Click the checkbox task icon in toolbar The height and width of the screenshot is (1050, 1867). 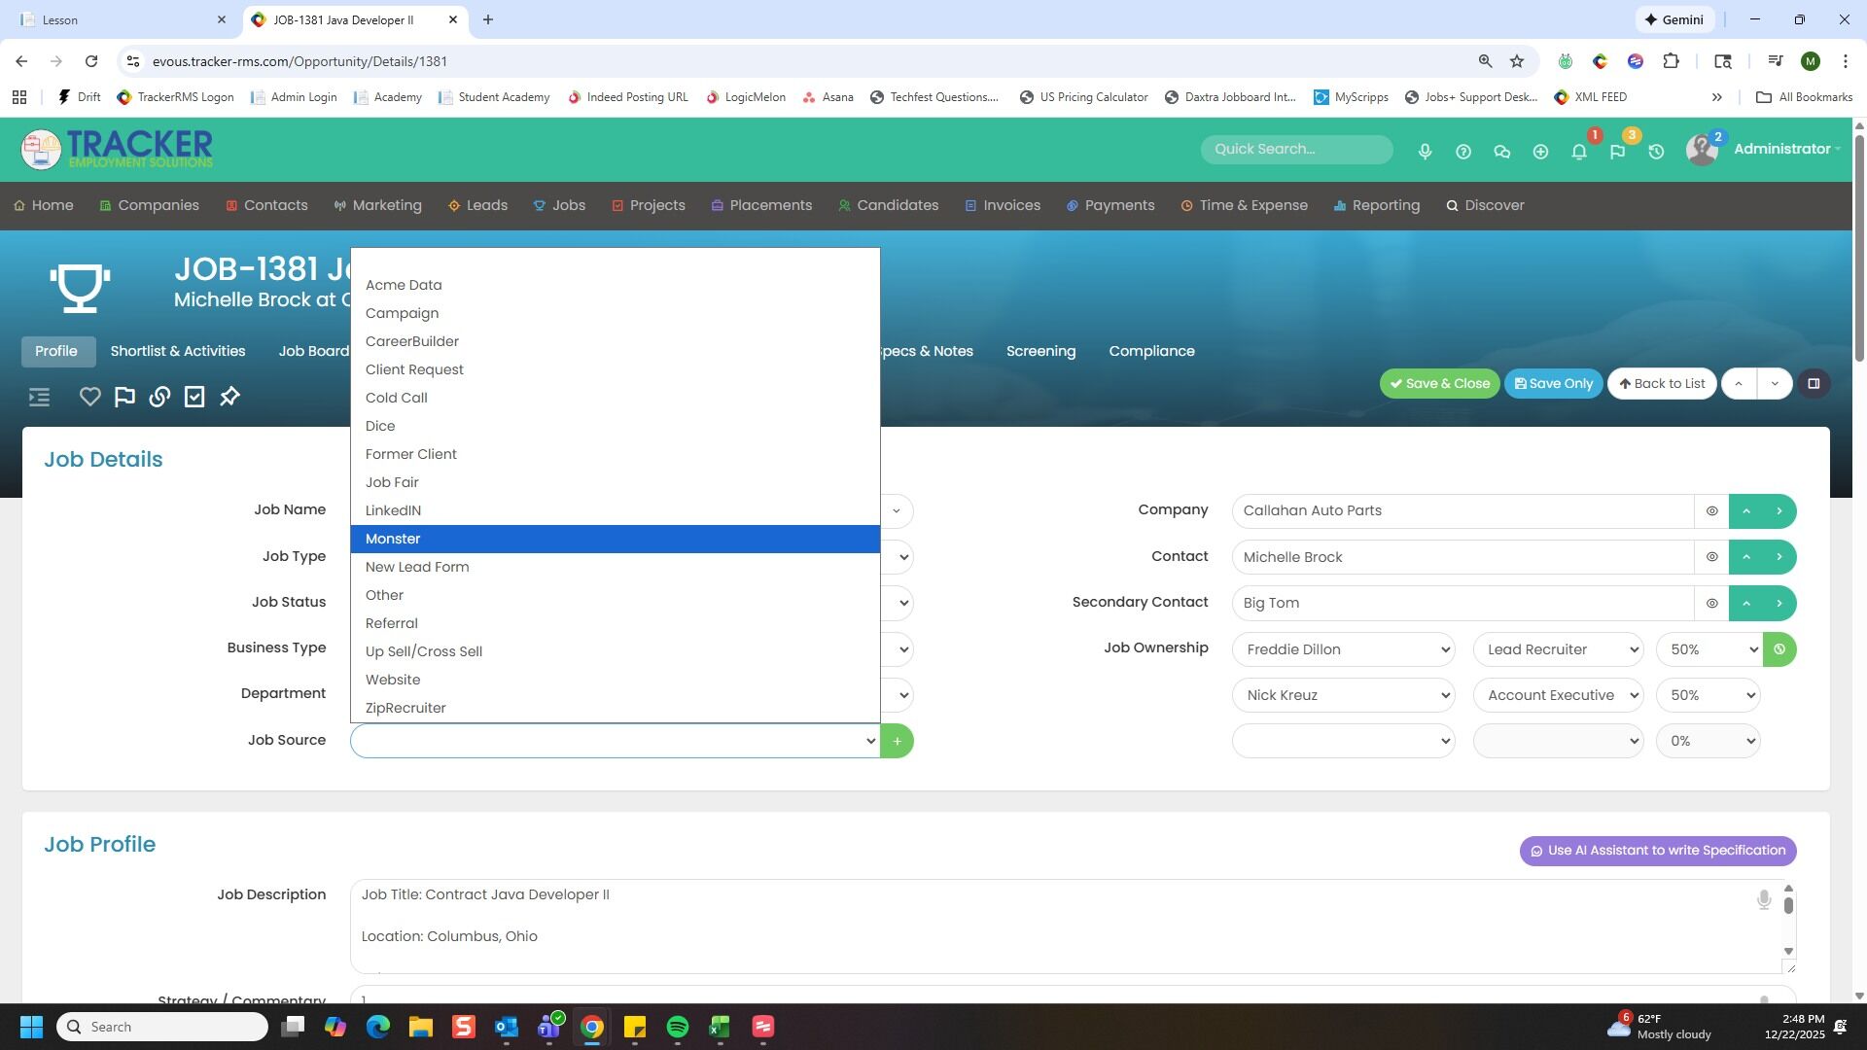(194, 397)
